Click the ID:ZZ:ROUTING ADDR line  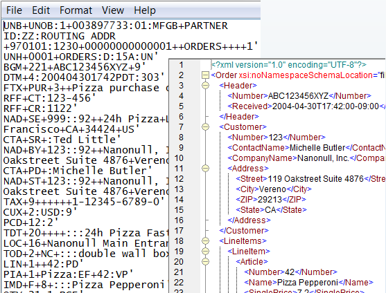(x=60, y=36)
